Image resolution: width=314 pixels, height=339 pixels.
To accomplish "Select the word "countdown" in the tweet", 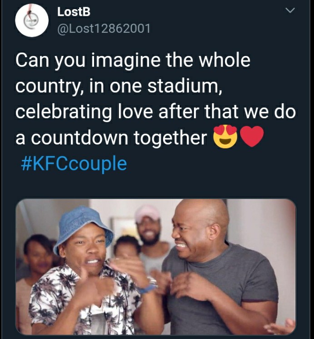I will 80,137.
